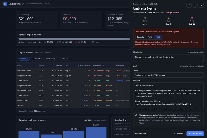This screenshot has height=138, width=207.
Task: Click the 61-90 legend color swatch
Action: [76, 42]
